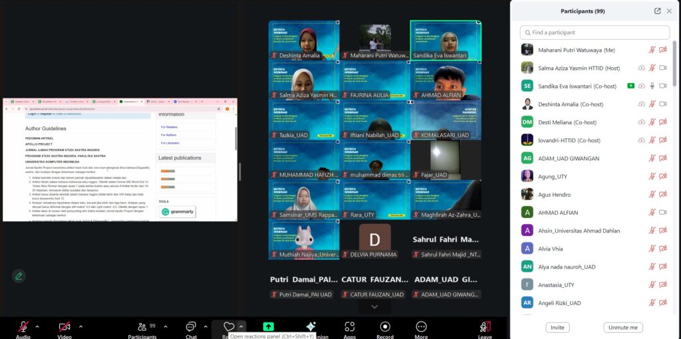681x339 pixels.
Task: Start recording with the Record icon
Action: click(x=384, y=326)
